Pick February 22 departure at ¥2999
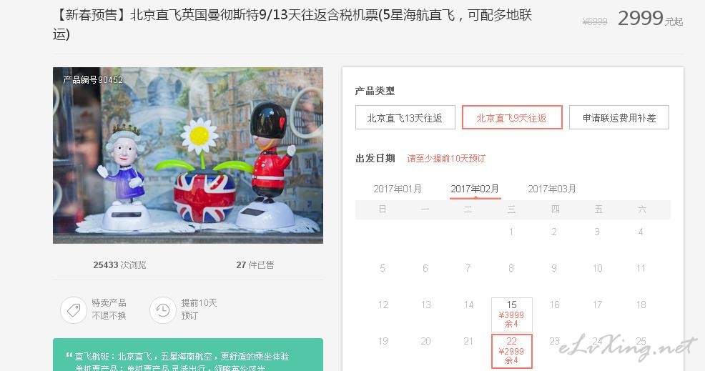705x371 pixels. coord(512,351)
